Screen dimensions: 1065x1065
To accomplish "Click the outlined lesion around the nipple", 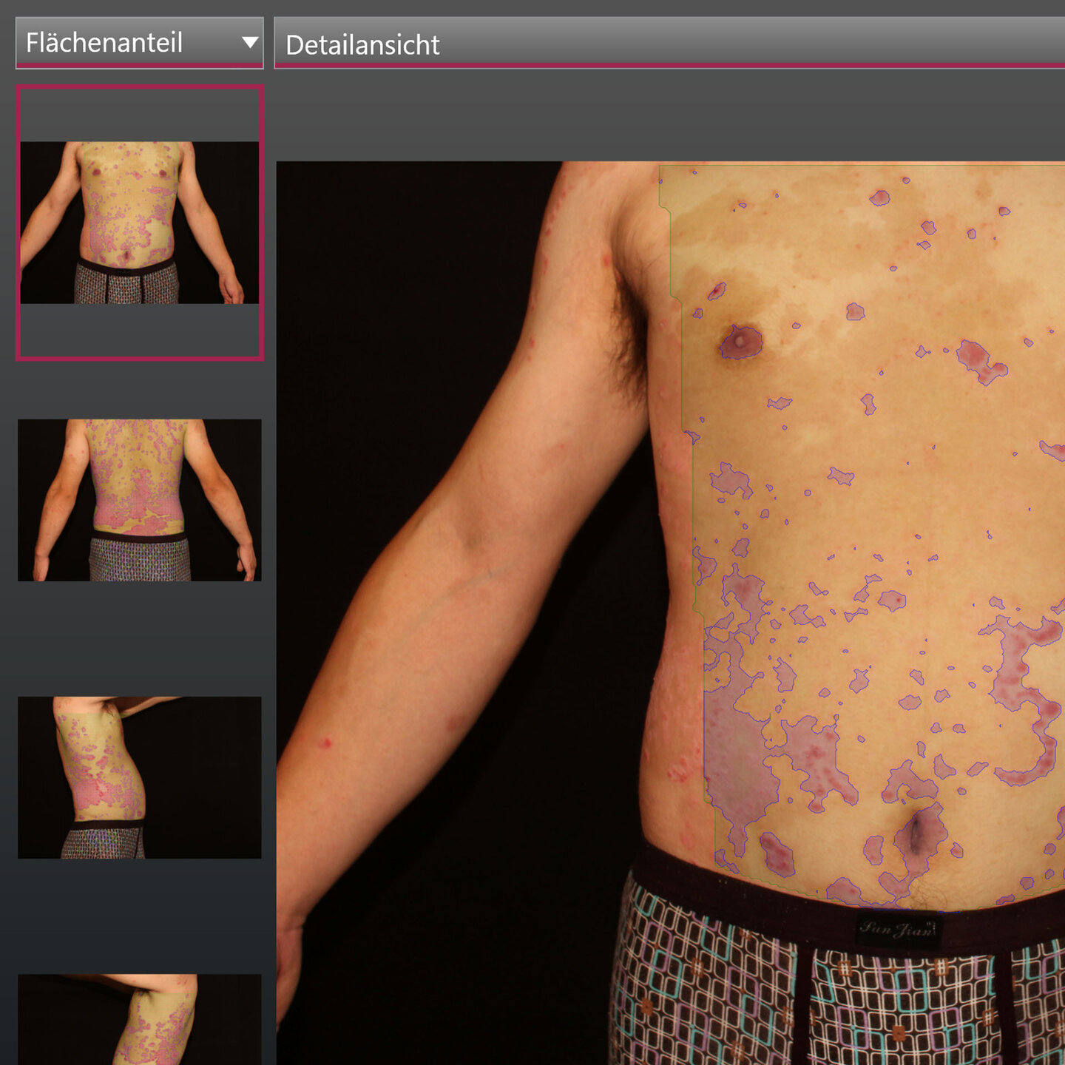I will (741, 342).
